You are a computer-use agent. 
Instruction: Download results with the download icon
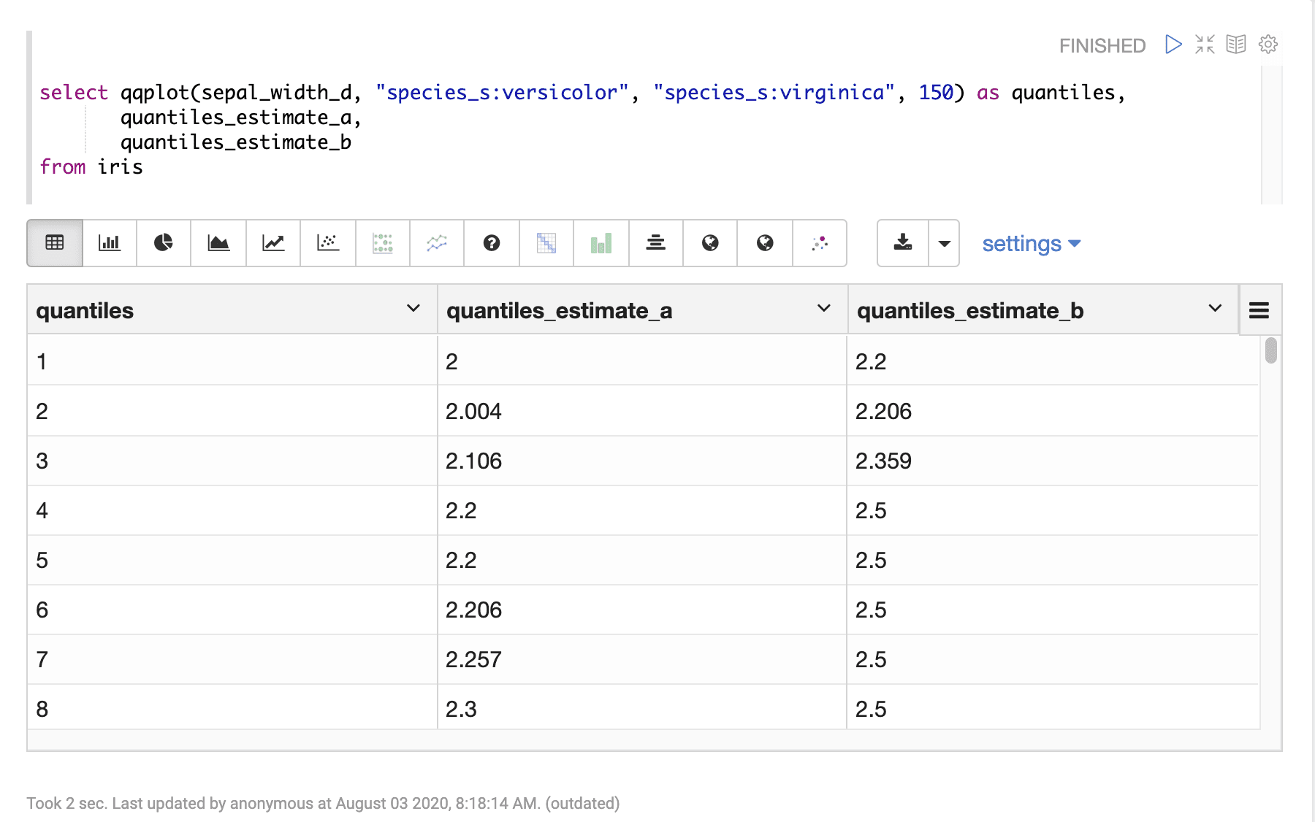(903, 243)
